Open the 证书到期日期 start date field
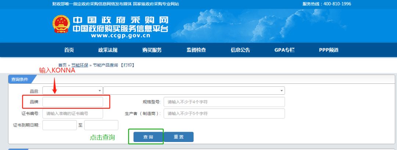This screenshot has width=397, height=150. pos(60,125)
